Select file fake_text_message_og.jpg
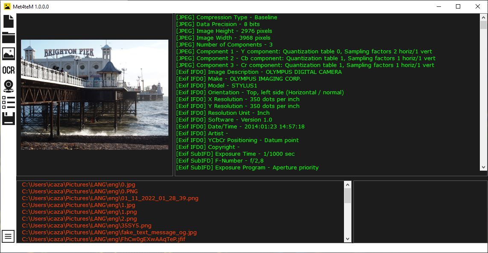The image size is (488, 253). (109, 233)
